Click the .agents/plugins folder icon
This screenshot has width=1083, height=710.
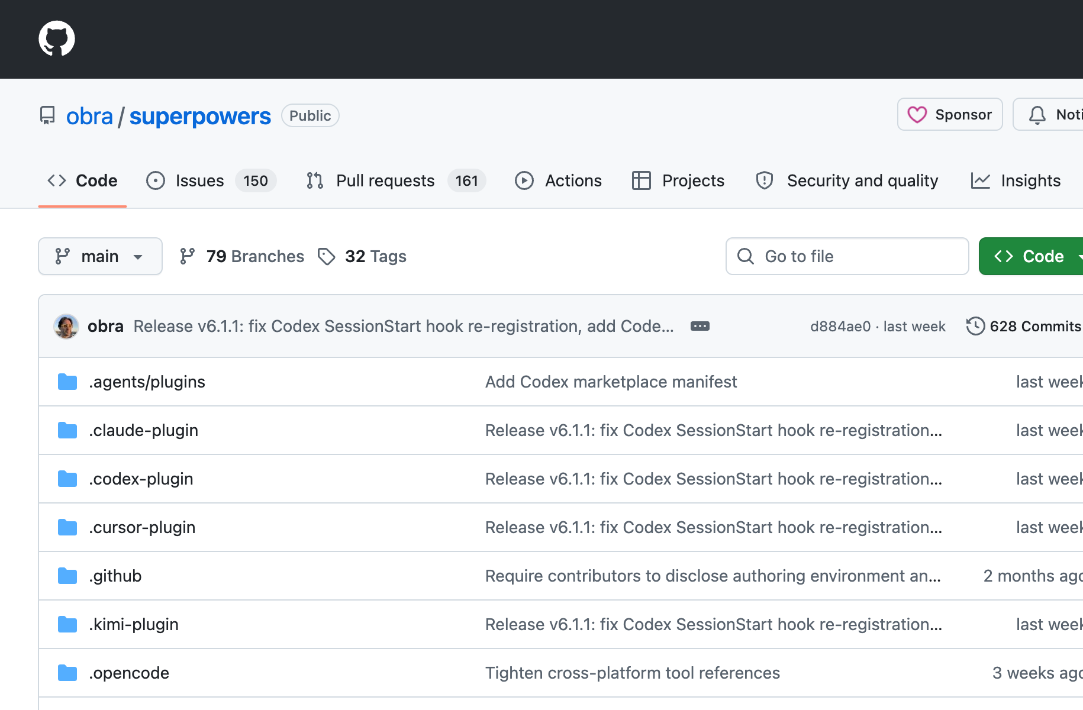(67, 382)
